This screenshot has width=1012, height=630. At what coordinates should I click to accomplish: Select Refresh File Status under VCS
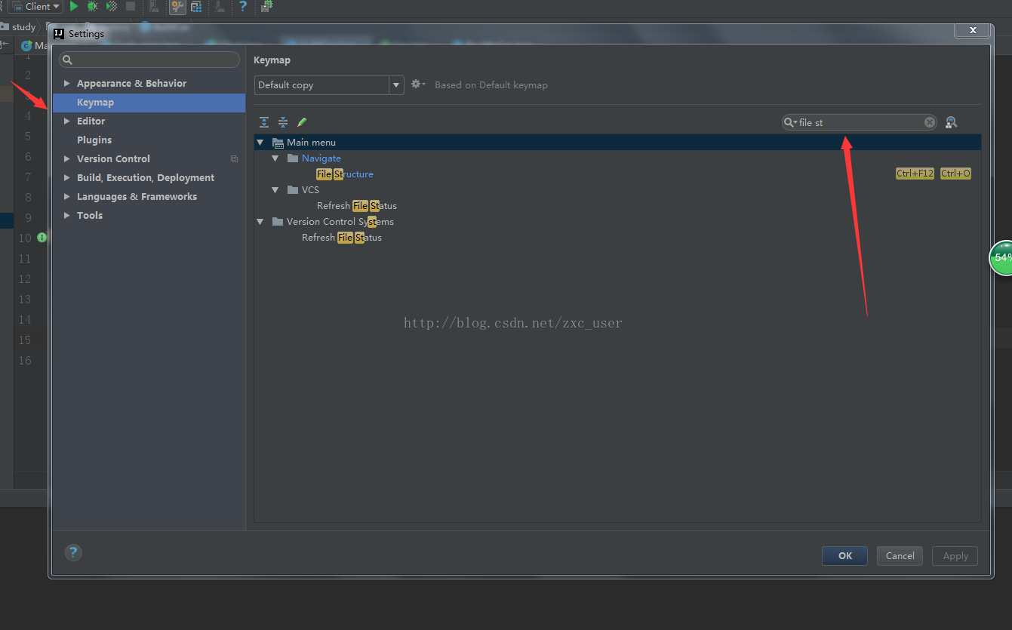[x=617, y=206]
